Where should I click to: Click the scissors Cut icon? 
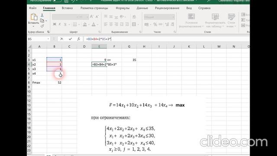(42, 15)
